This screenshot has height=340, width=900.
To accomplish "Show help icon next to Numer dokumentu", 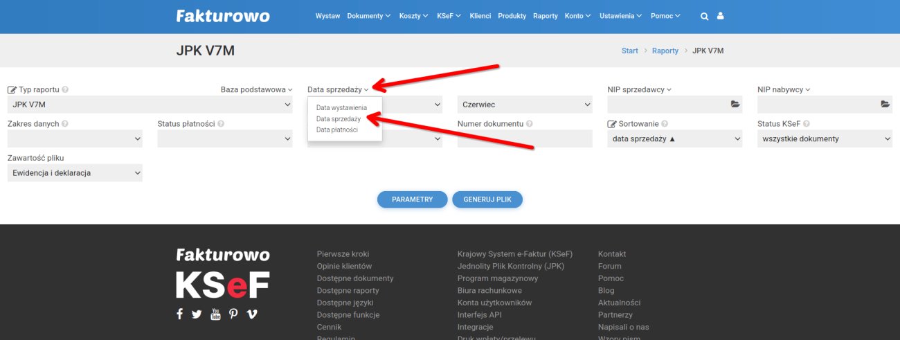I will pos(529,124).
